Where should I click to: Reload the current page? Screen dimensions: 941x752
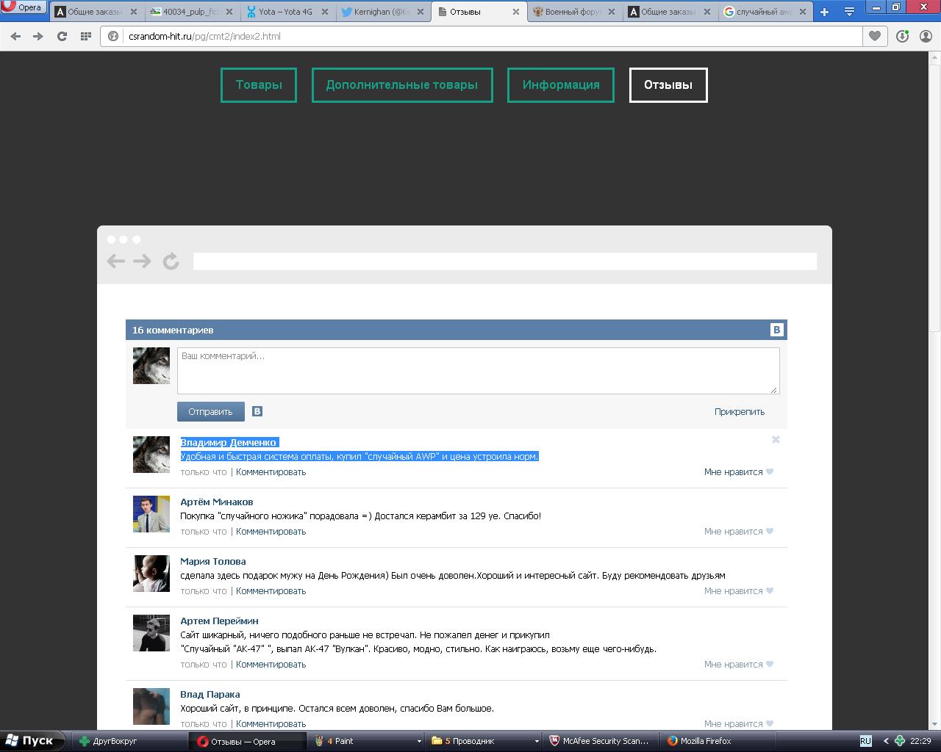point(62,36)
